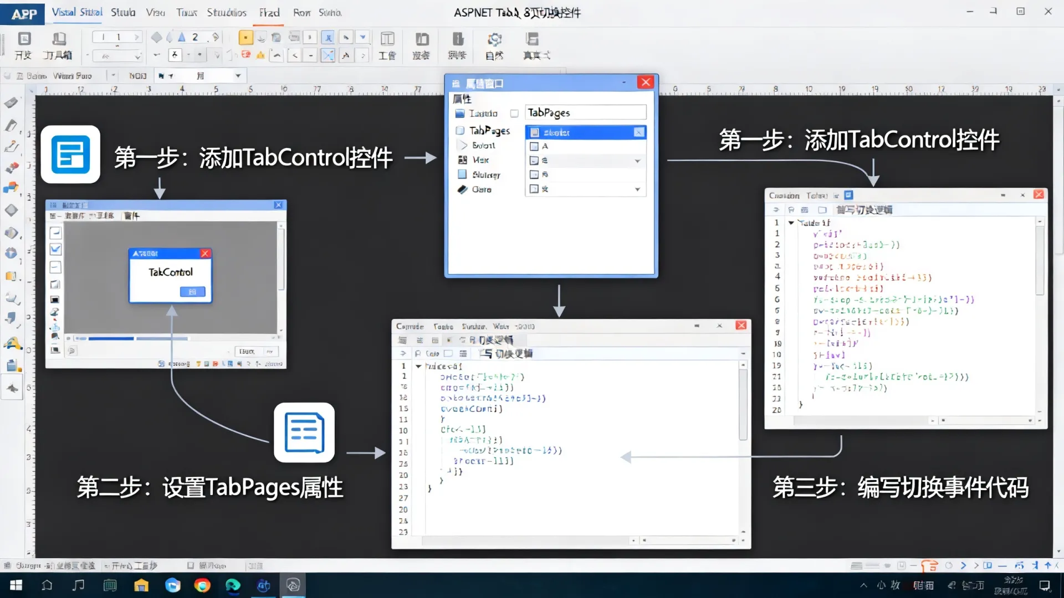This screenshot has width=1064, height=598.
Task: Click the blue progress bar in designer window
Action: tap(111, 338)
